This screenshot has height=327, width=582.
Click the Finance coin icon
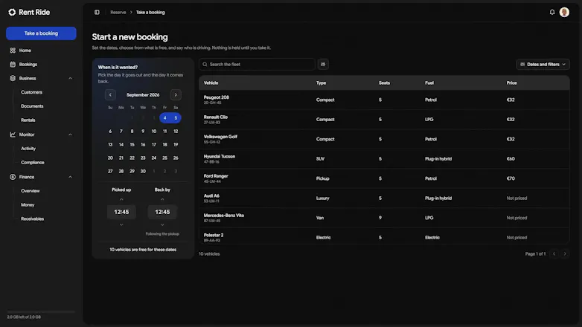(x=13, y=177)
